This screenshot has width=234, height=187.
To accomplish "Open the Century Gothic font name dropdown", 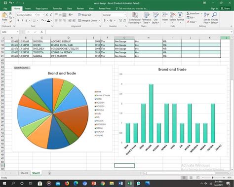I will pyautogui.click(x=35, y=15).
